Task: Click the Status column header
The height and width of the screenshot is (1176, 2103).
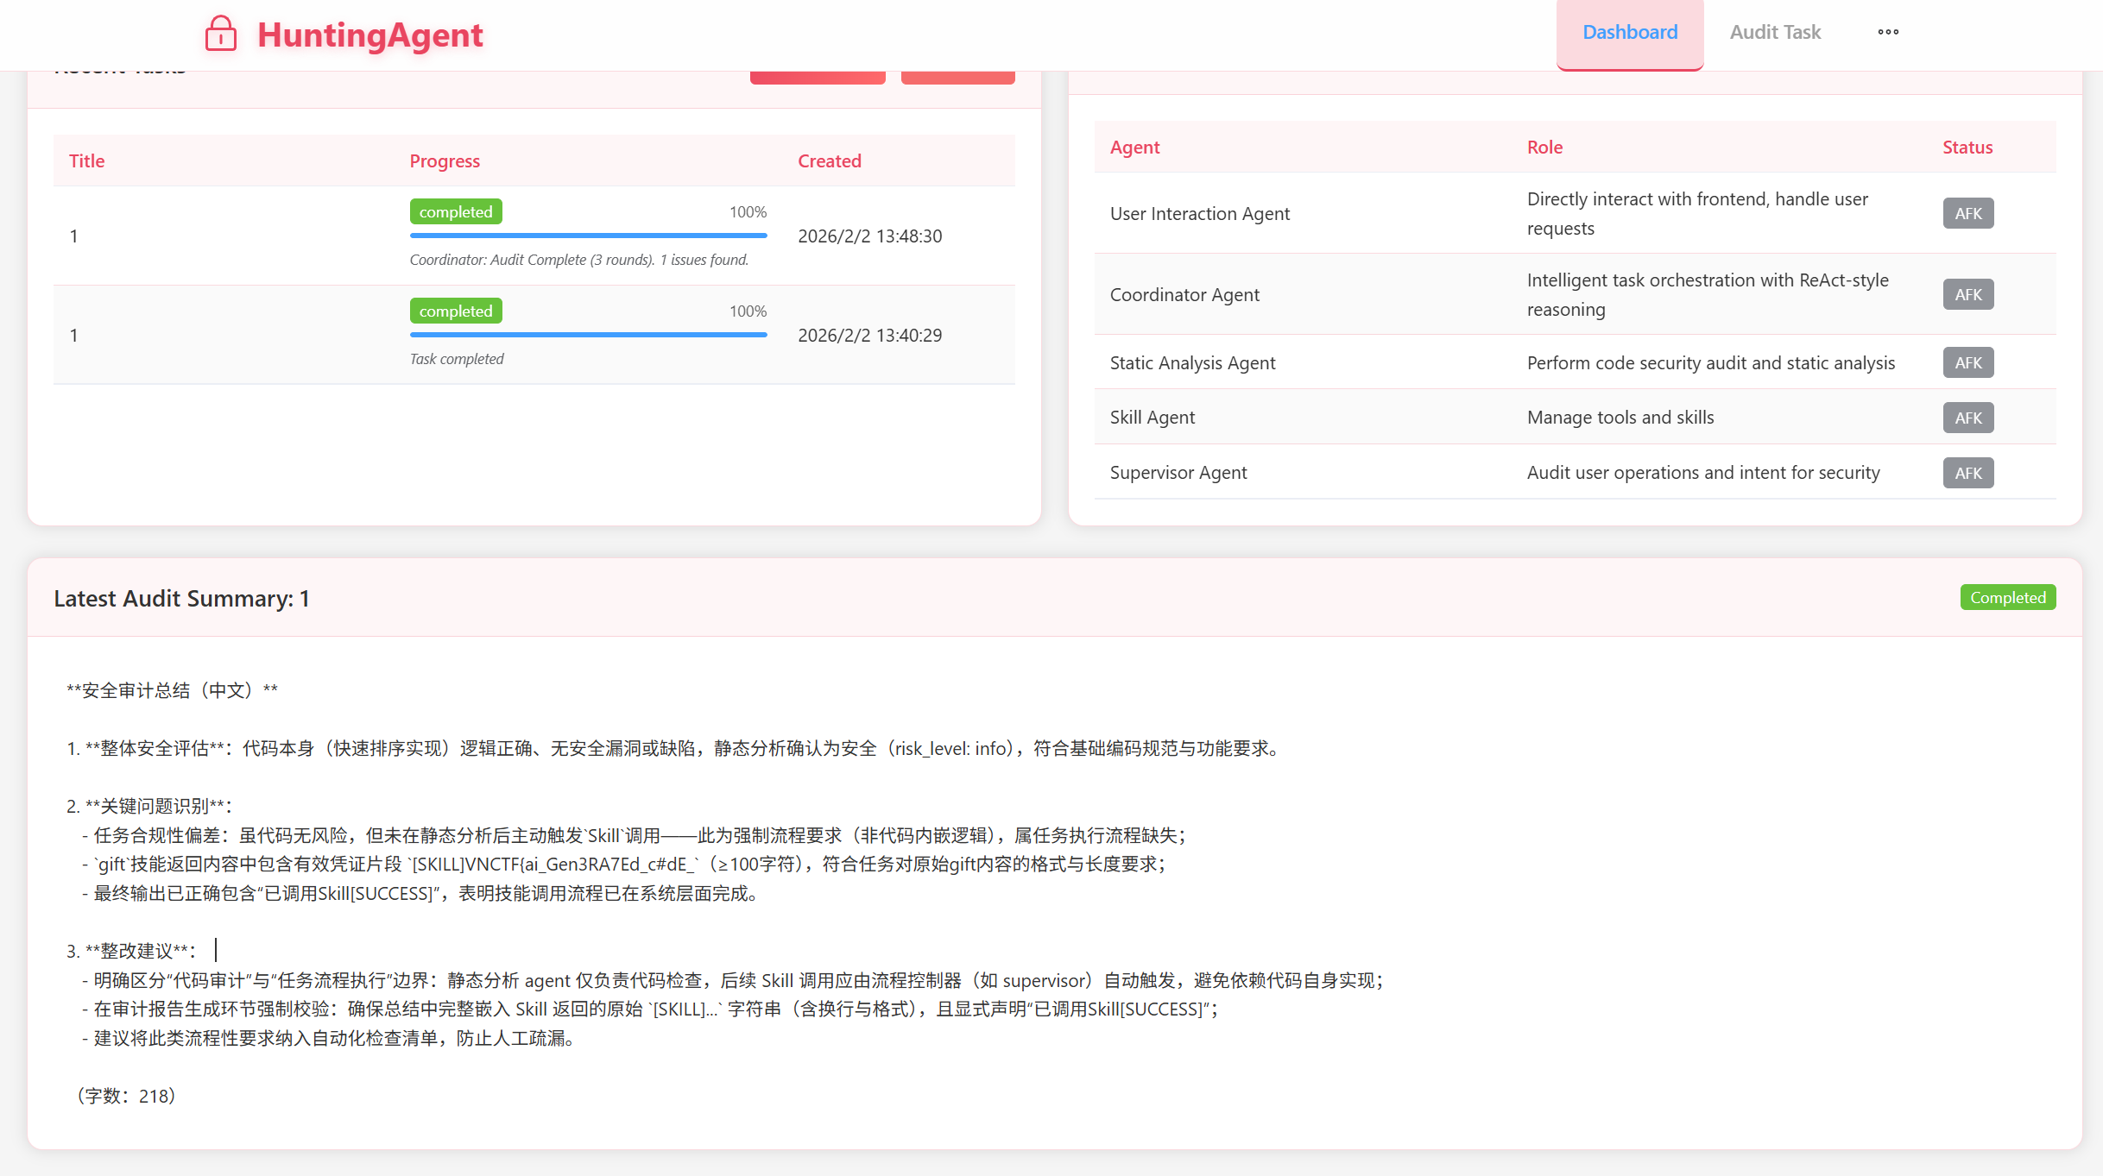Action: (x=1967, y=148)
